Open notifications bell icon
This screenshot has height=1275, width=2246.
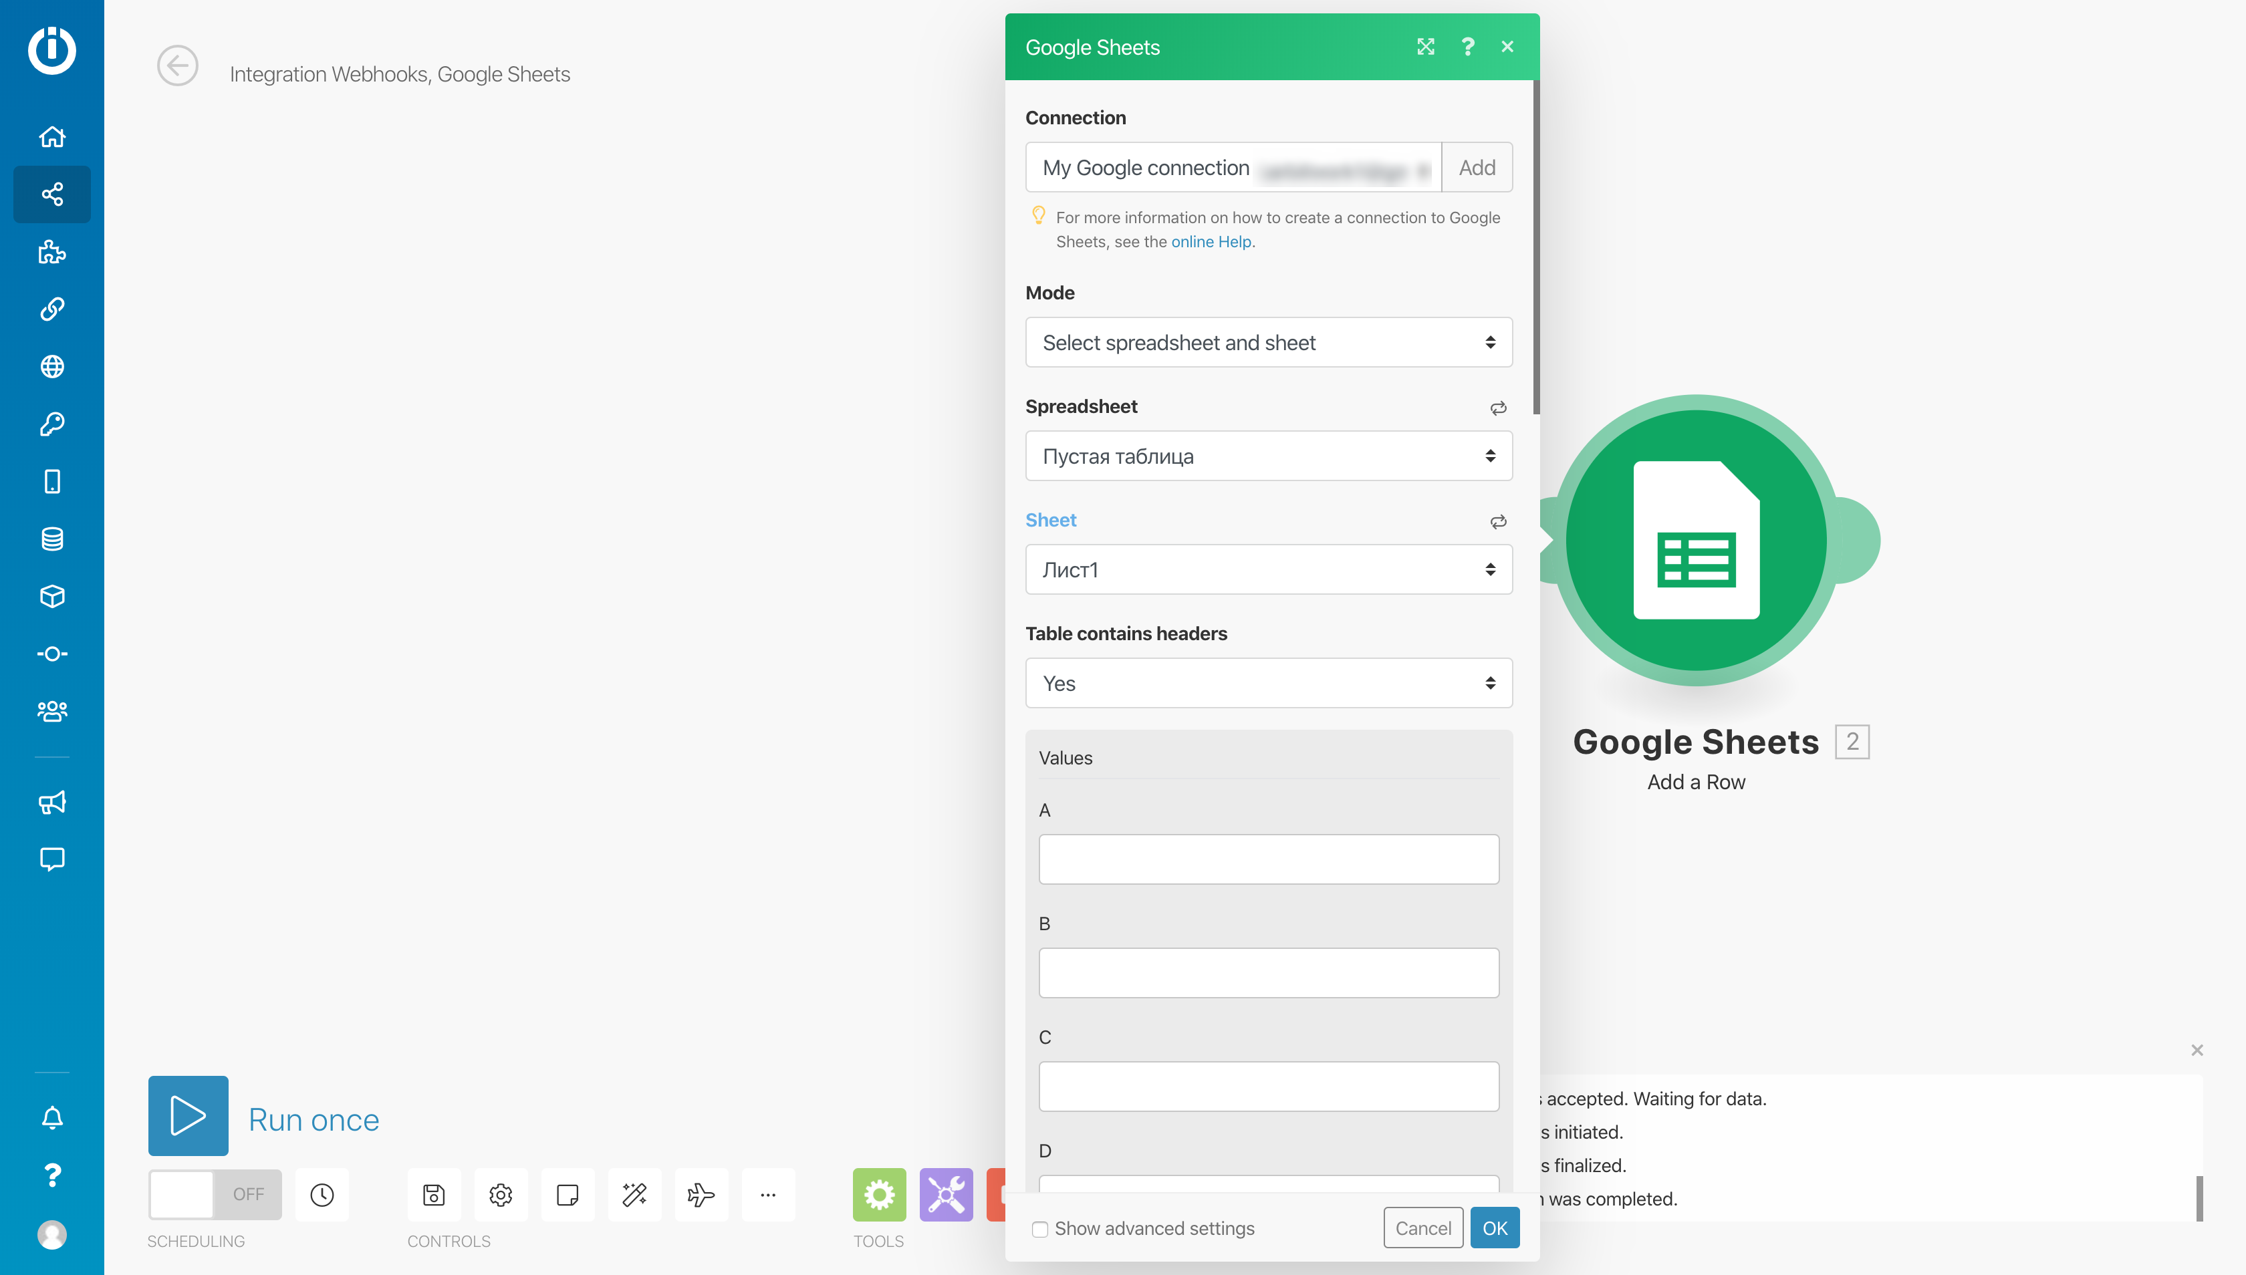51,1117
